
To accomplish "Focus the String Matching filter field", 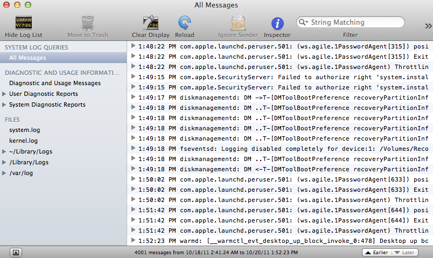I will 351,22.
